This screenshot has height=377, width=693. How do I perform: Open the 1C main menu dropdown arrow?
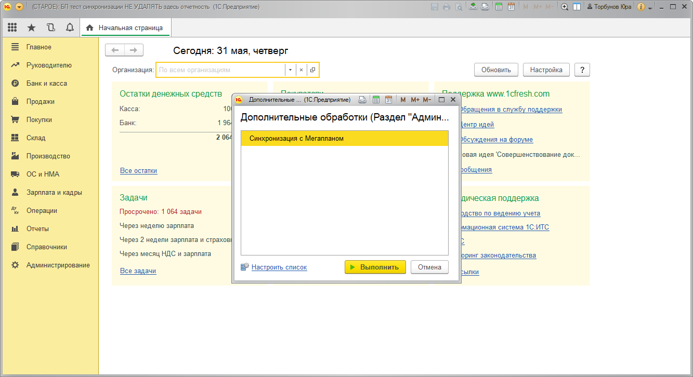click(19, 7)
